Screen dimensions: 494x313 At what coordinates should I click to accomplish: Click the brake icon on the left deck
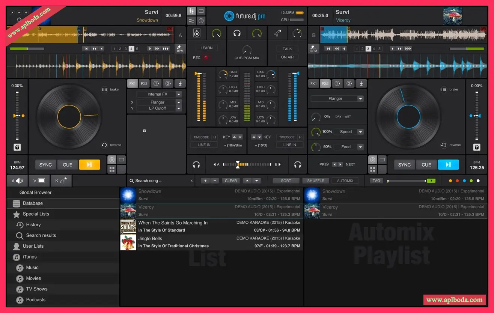pos(104,90)
